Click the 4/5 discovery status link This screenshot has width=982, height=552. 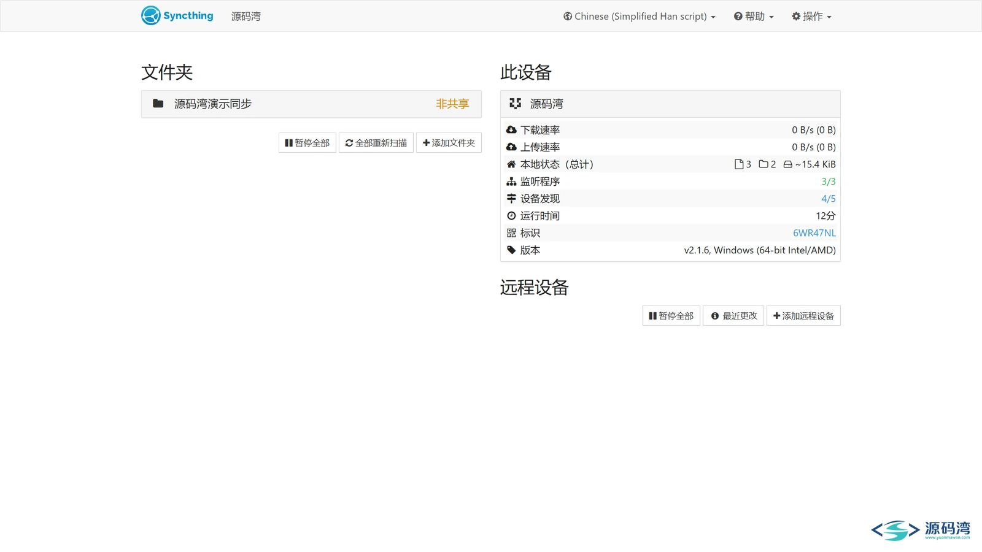[829, 199]
